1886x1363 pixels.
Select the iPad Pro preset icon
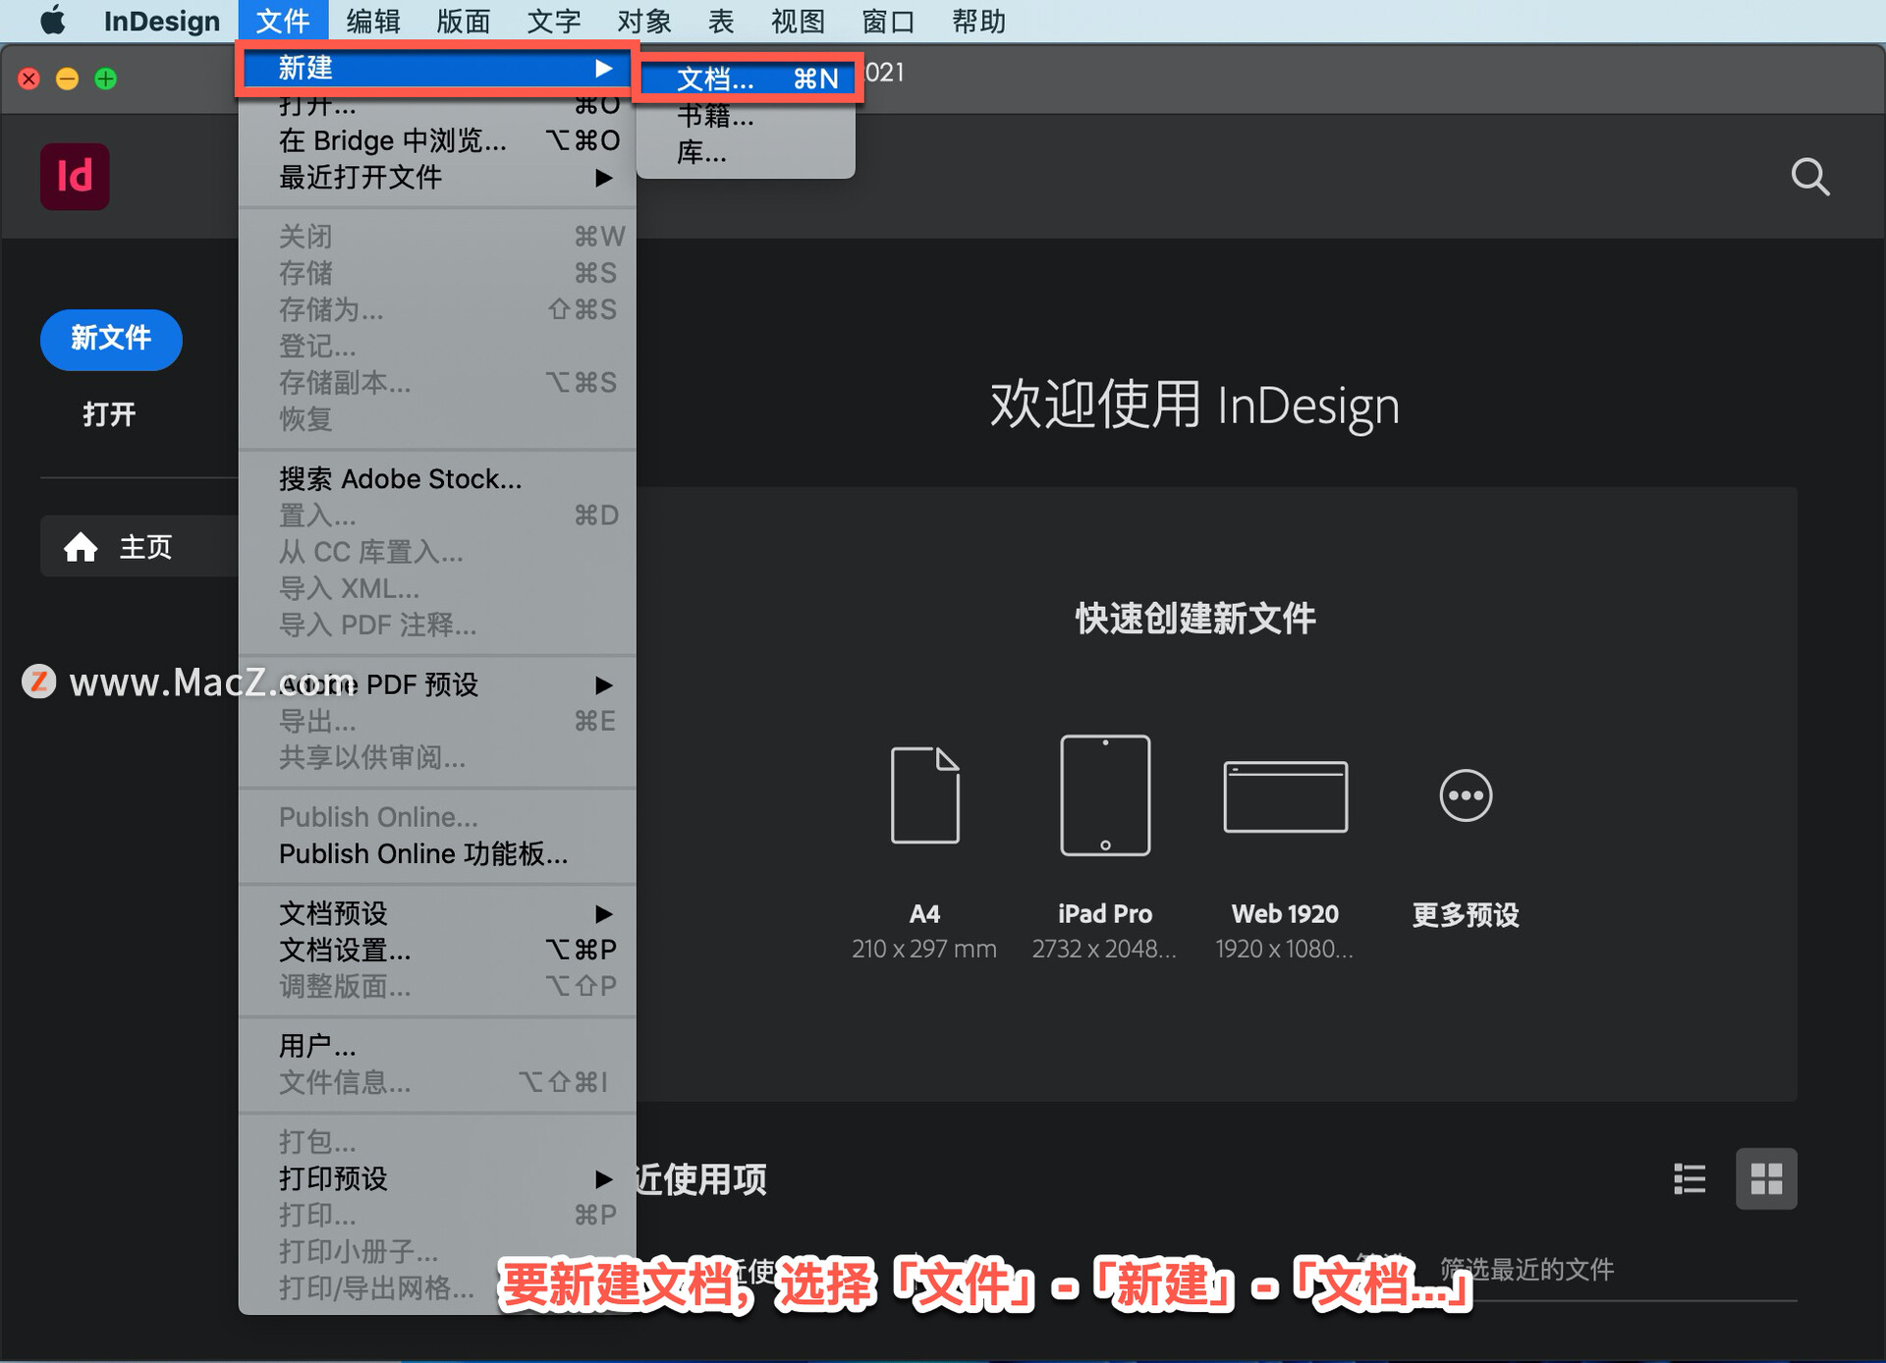point(1105,795)
